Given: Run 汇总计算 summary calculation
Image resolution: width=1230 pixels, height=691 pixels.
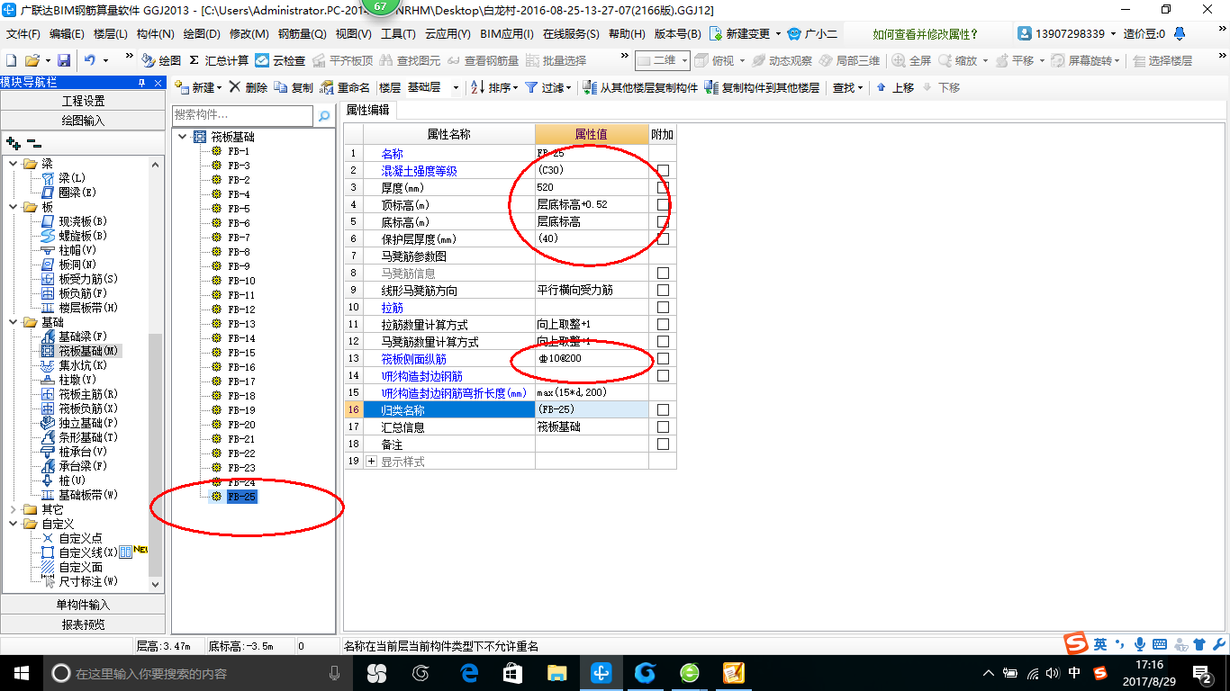Looking at the screenshot, I should [219, 60].
